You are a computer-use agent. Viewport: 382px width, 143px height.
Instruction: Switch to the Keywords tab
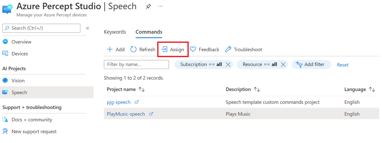coord(115,32)
